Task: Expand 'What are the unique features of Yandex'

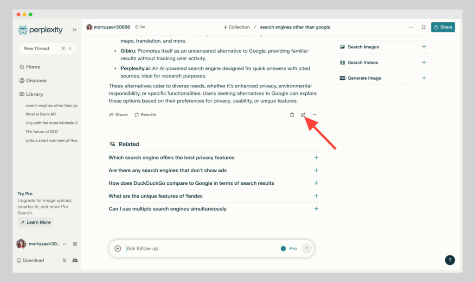Action: click(x=316, y=196)
